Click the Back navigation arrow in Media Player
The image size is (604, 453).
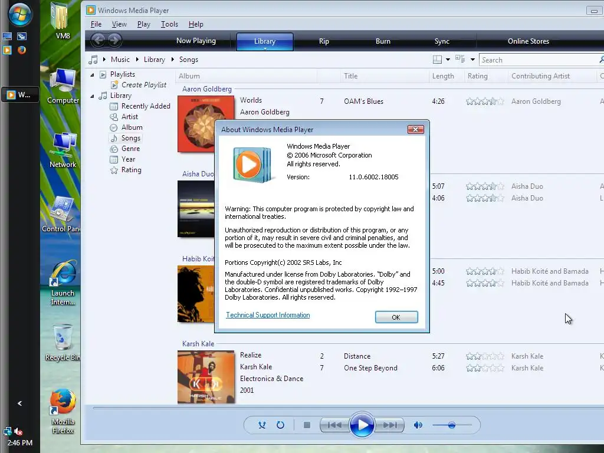coord(99,40)
